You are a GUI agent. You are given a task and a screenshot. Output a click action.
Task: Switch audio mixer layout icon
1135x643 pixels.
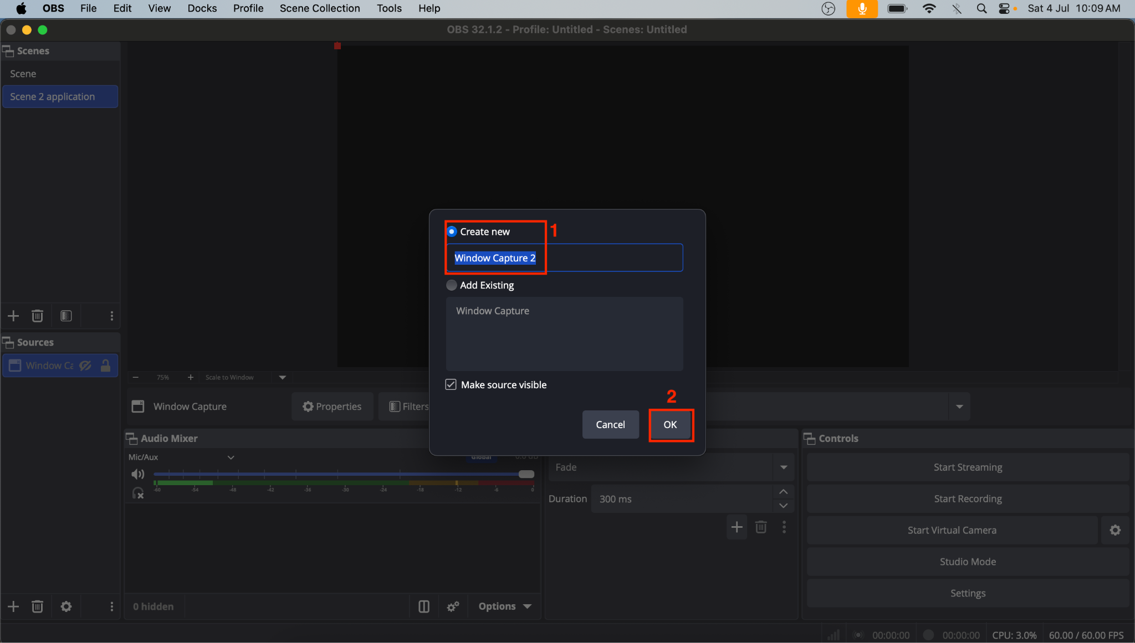[424, 606]
